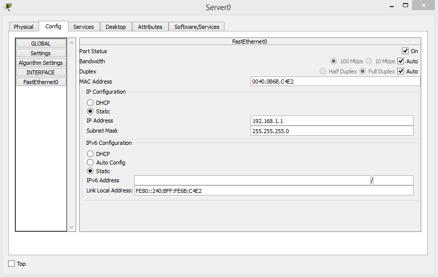Click the IPv6 Address input field
The width and height of the screenshot is (438, 277).
click(253, 180)
